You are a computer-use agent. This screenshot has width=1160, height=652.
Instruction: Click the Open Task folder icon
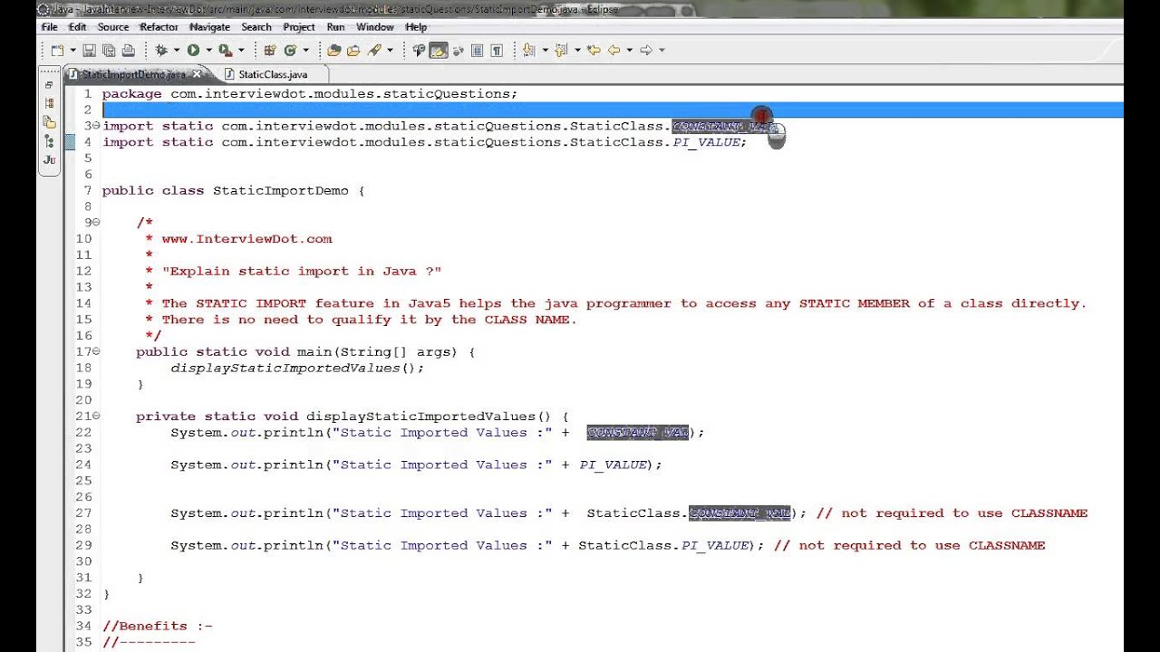[x=353, y=51]
